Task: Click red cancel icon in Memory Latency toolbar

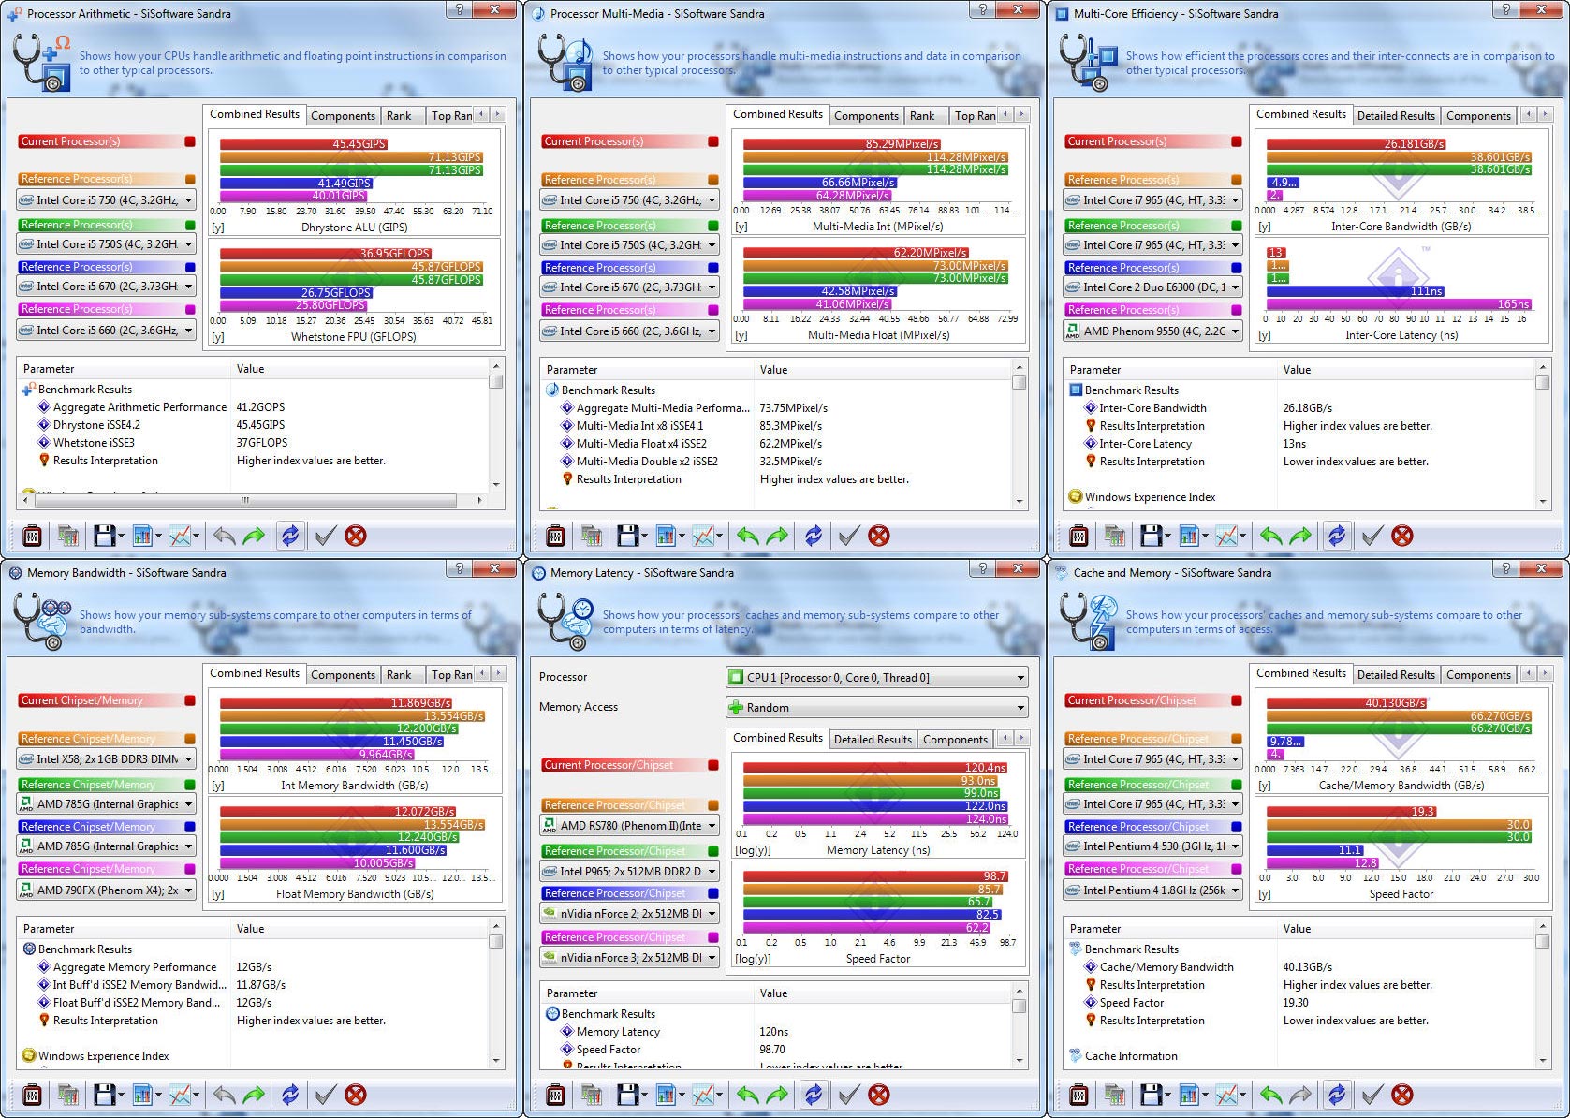Action: coord(879,1095)
